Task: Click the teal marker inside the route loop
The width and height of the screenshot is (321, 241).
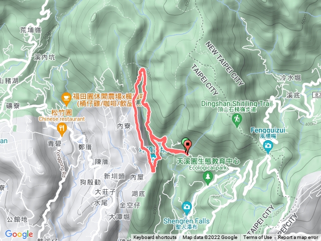Action: click(x=153, y=158)
